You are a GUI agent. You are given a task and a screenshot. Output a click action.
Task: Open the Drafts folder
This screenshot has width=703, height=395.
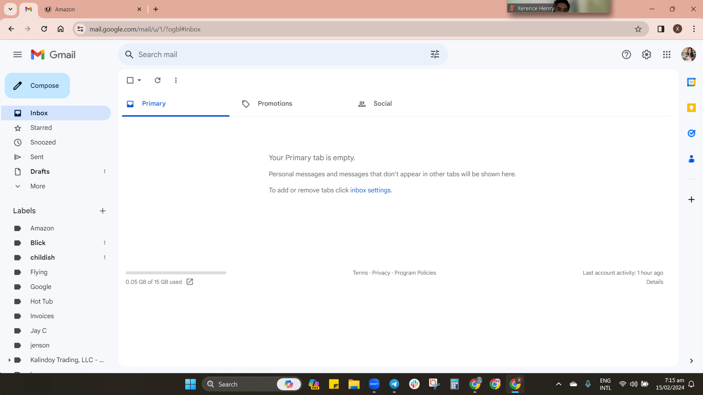click(56, 172)
